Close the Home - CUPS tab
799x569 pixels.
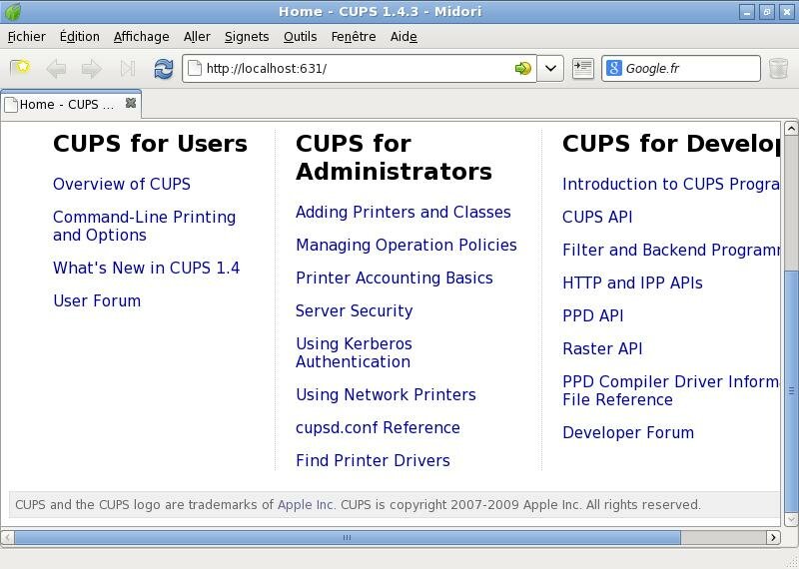(131, 104)
